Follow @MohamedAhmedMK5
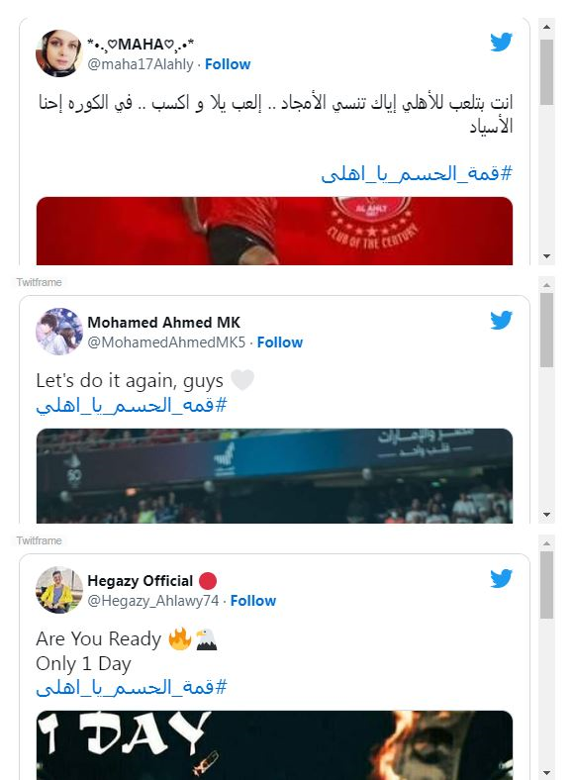 click(x=279, y=342)
